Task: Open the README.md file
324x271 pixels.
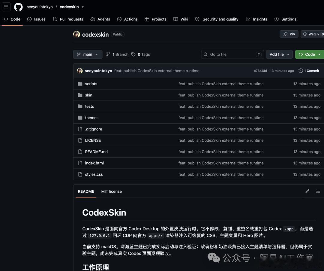Action: tap(96, 152)
